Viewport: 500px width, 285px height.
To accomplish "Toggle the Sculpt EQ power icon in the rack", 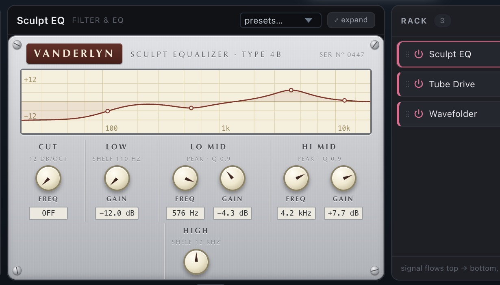I will [419, 54].
